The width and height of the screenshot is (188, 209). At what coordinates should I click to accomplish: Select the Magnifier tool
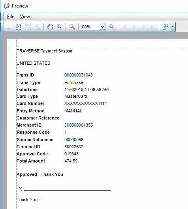pos(60,27)
